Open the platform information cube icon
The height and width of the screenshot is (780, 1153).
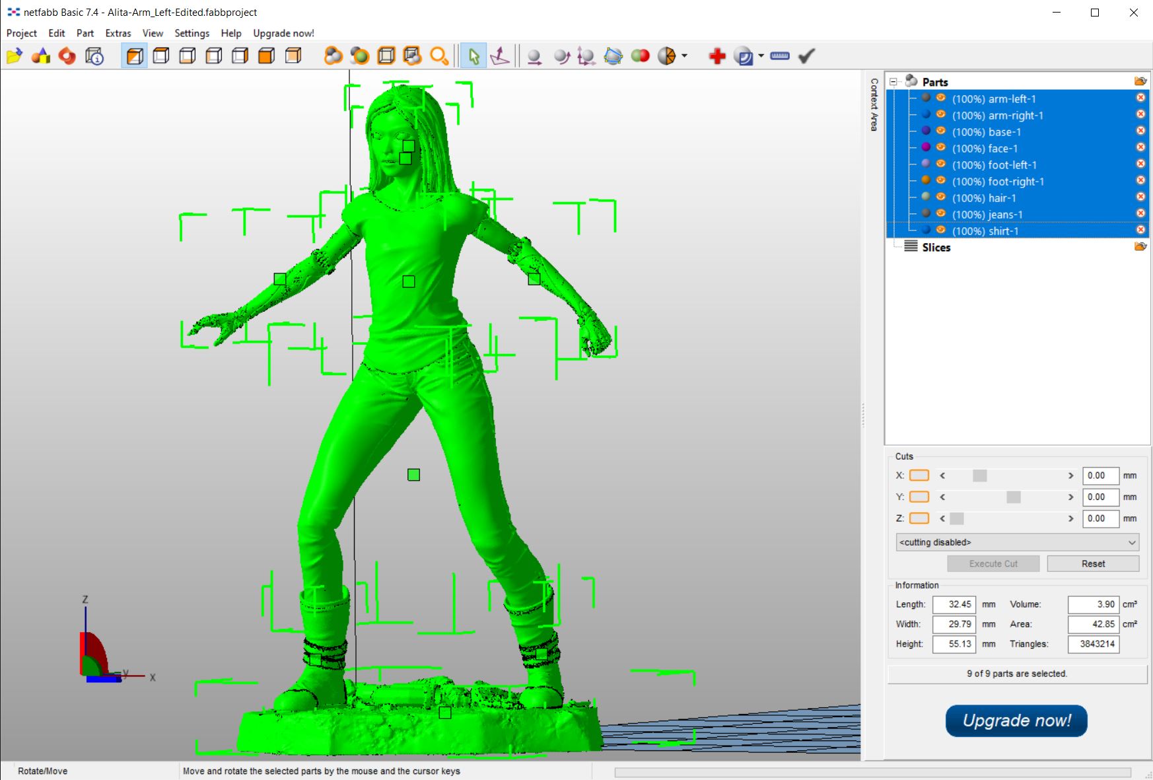click(94, 56)
